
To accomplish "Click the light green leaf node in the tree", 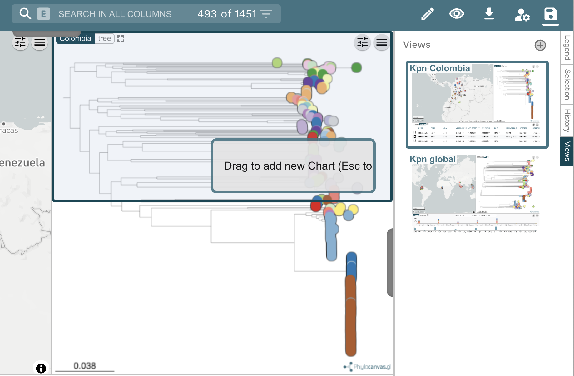I will click(277, 63).
